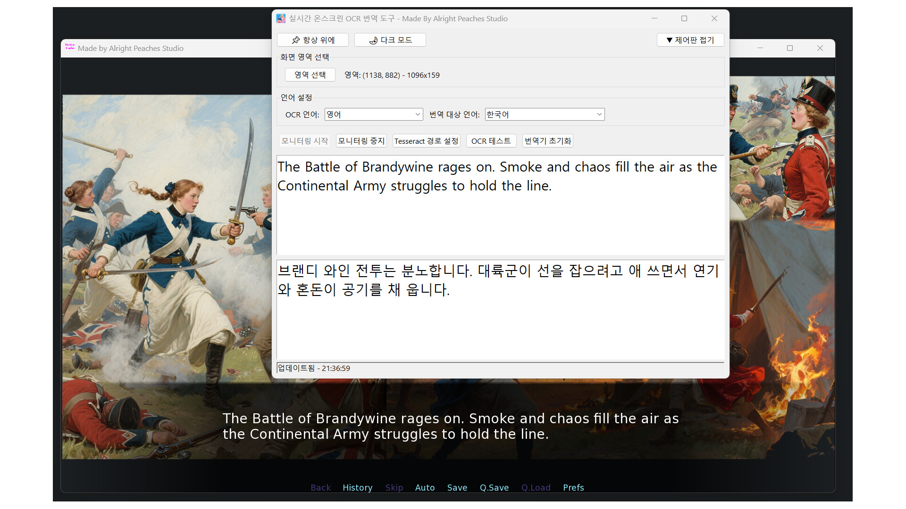Open Tesseract 경로 설정 path settings

[426, 140]
